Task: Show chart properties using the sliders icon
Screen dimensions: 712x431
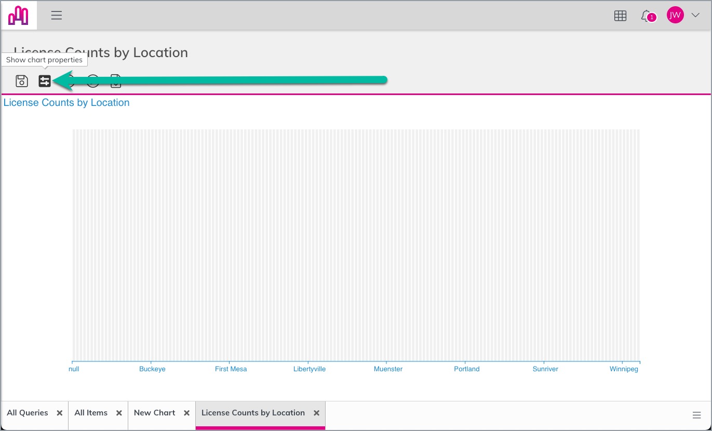Action: point(45,81)
